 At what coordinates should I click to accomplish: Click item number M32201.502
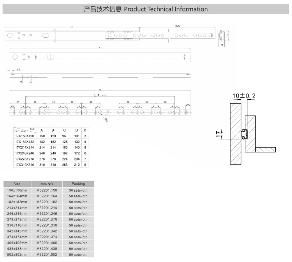(46, 254)
